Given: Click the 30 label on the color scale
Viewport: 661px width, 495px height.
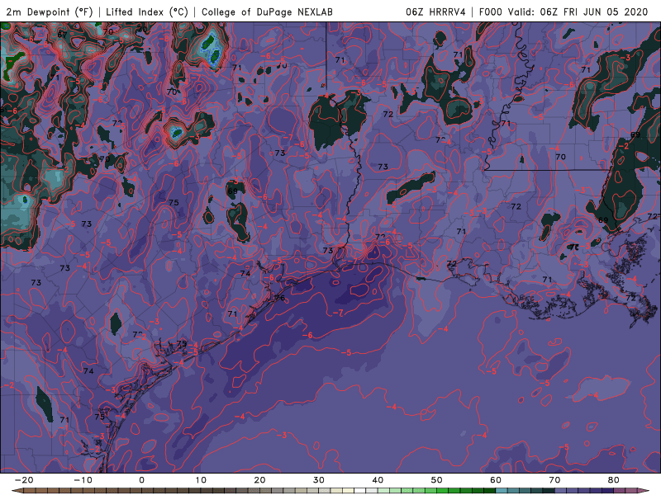Looking at the screenshot, I should click(319, 480).
